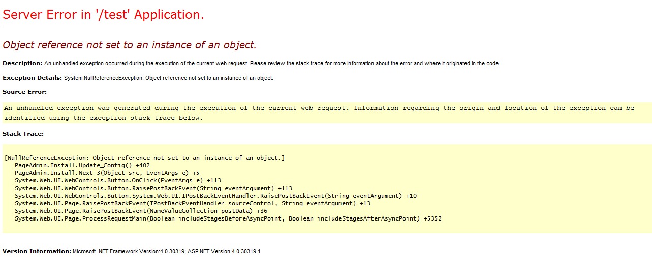Click the 'Page.RaisePostBackEvent(IPostBackEventHandler sourceControl' +13 line
652x257 pixels.
pyautogui.click(x=192, y=203)
